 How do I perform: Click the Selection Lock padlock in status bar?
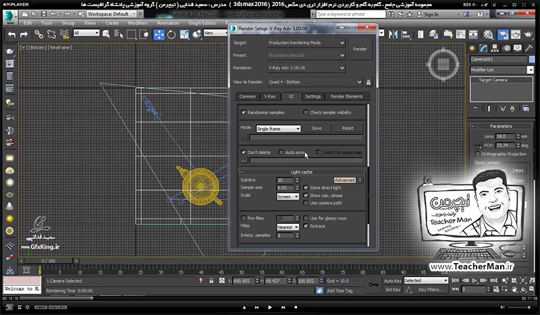(x=211, y=281)
